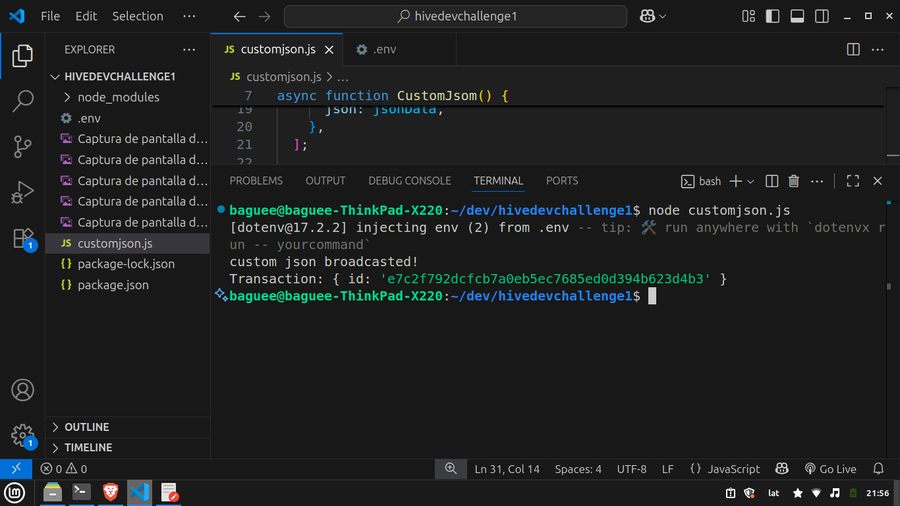Toggle the secondary side bar
The width and height of the screenshot is (900, 506).
coord(822,16)
